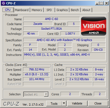Image resolution: width=110 pixels, height=108 pixels.
Task: Click the Family value F
Action: click(30, 45)
